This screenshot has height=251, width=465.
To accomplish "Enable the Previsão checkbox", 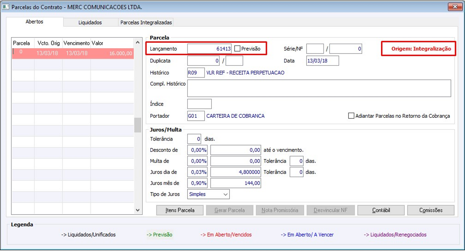I will coord(237,49).
